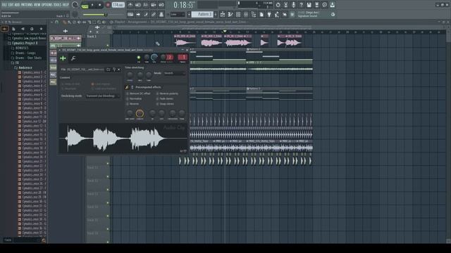Click browser search magnifier icon
The height and width of the screenshot is (253, 451).
click(44, 240)
